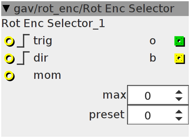Click the yellow b outlet connector
Screen dimensions: 190x138
(180, 59)
